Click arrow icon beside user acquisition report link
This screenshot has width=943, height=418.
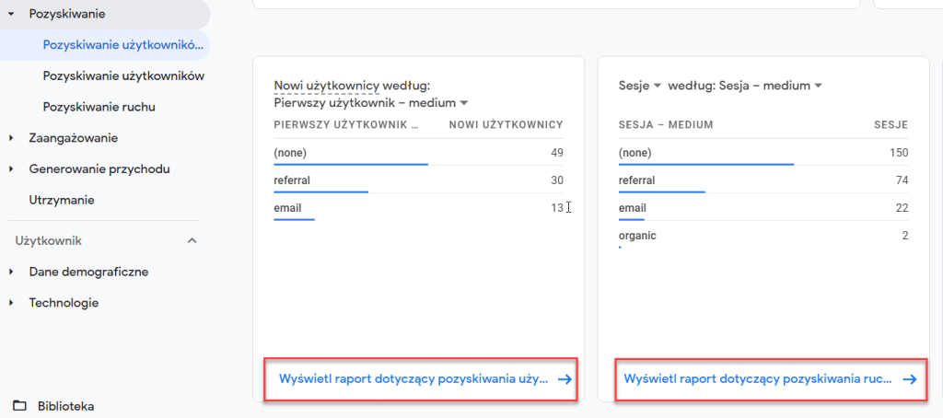point(565,378)
